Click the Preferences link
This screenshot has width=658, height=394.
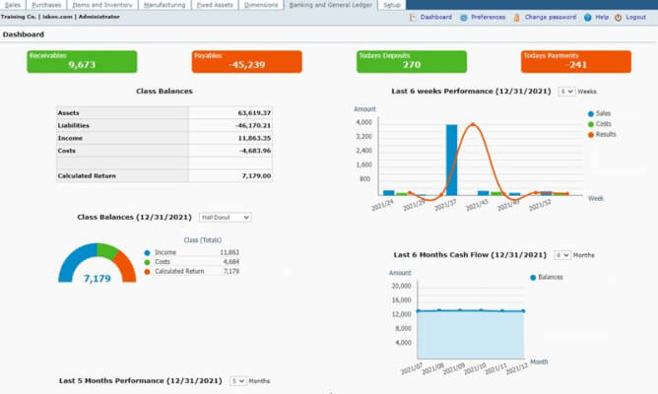488,17
